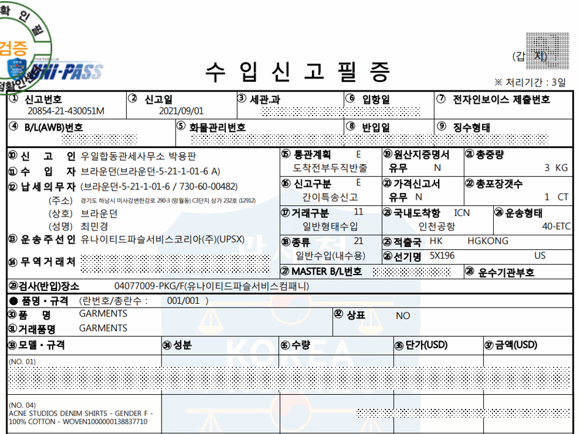Click the 운송형태 40-ETC value
This screenshot has height=434, width=580.
(556, 226)
